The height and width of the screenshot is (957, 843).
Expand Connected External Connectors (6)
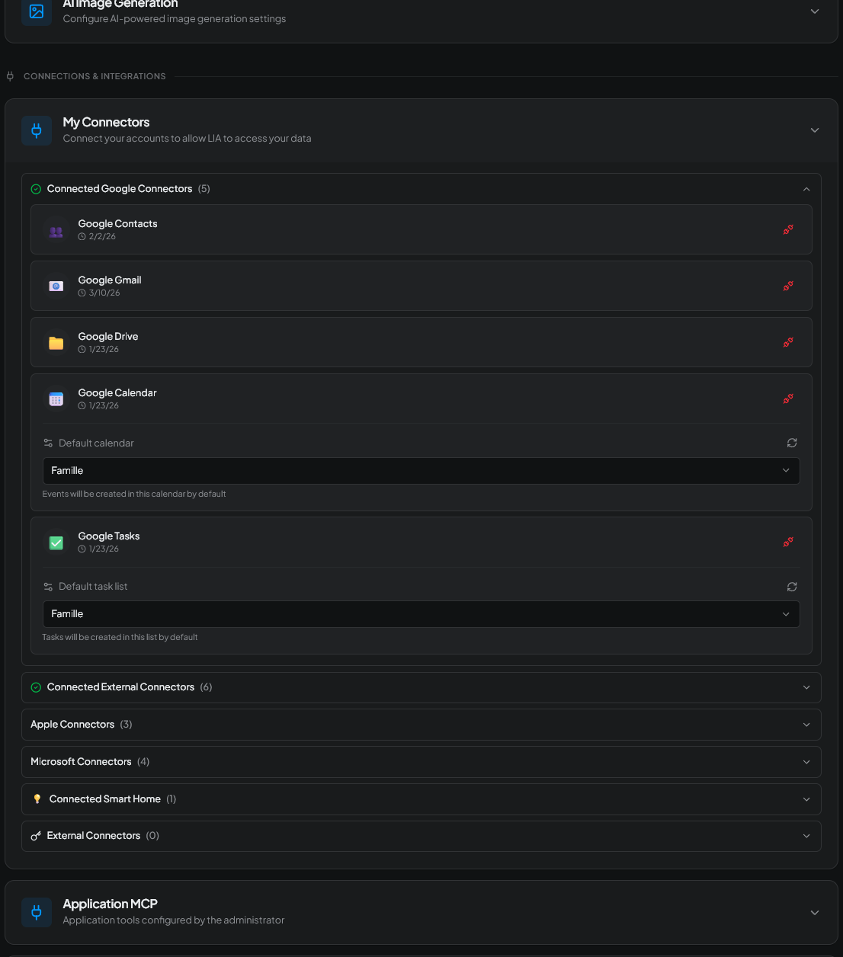tap(421, 687)
